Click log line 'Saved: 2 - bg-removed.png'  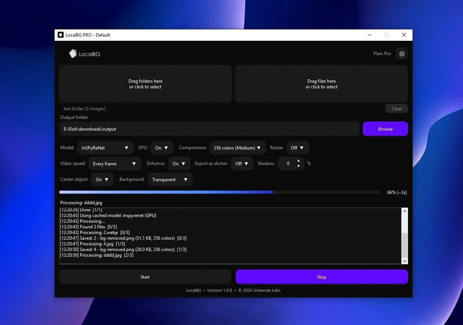pos(123,238)
